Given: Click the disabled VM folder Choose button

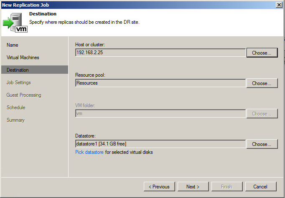Looking at the screenshot, I should [x=262, y=114].
